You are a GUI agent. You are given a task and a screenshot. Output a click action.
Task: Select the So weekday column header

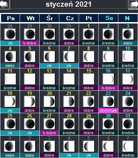point(109,18)
